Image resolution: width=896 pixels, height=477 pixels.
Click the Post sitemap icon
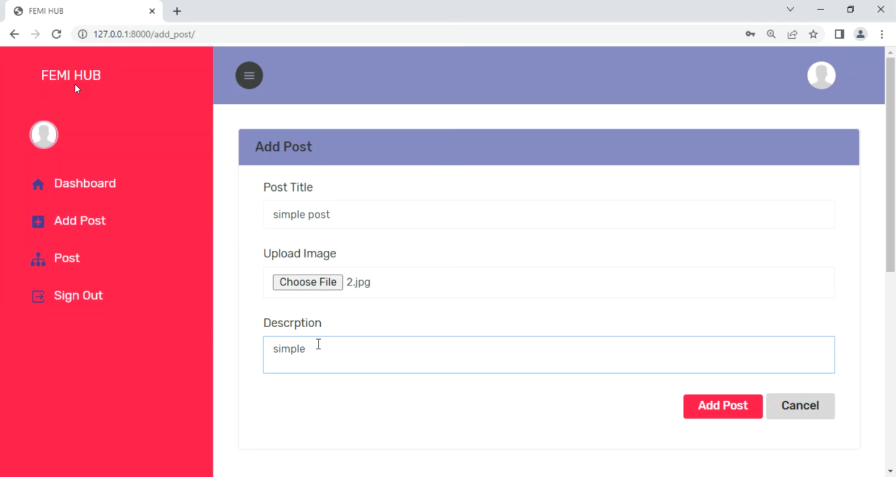click(38, 259)
